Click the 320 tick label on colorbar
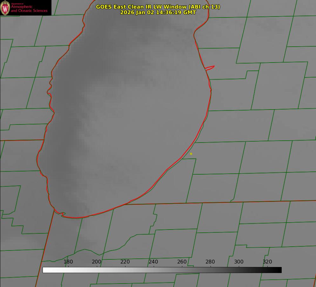Viewport: 316px width, 287px height. pyautogui.click(x=267, y=262)
